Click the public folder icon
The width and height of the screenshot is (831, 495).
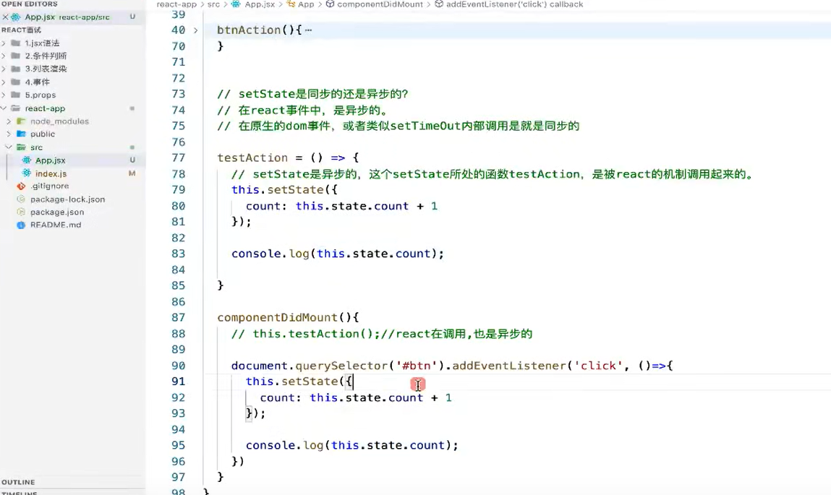pyautogui.click(x=22, y=133)
